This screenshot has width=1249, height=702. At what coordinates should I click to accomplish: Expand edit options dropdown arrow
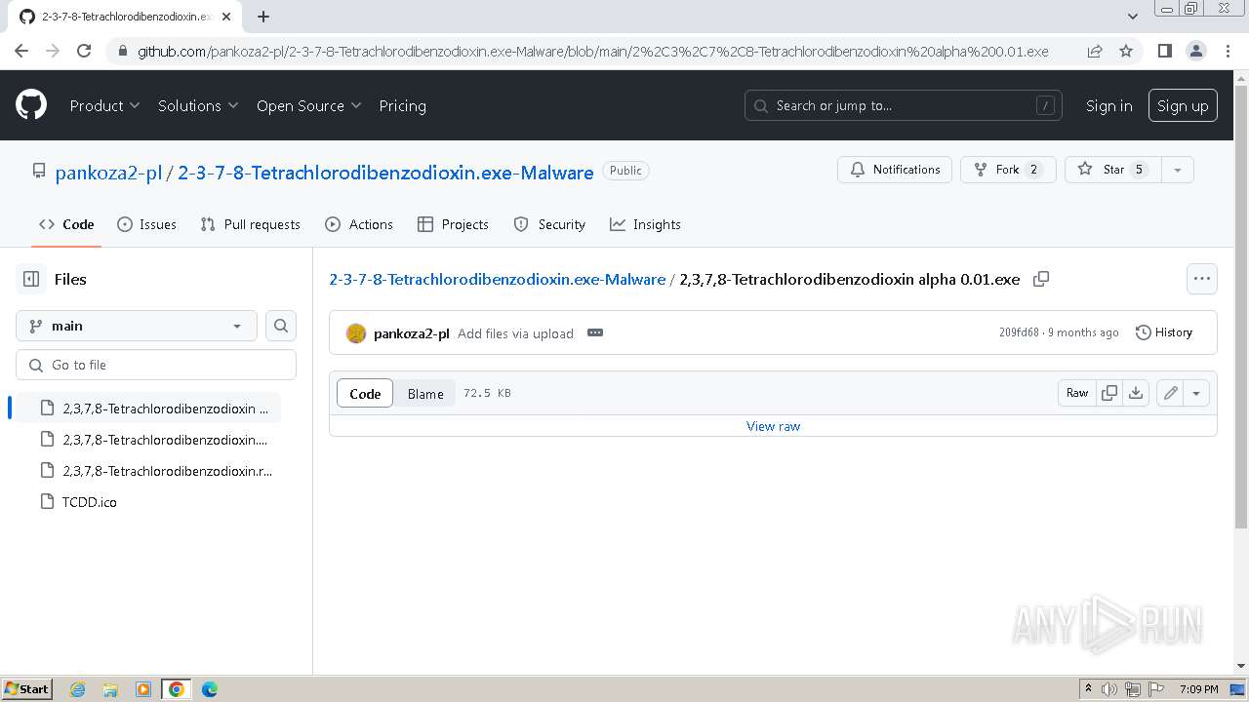click(x=1196, y=393)
